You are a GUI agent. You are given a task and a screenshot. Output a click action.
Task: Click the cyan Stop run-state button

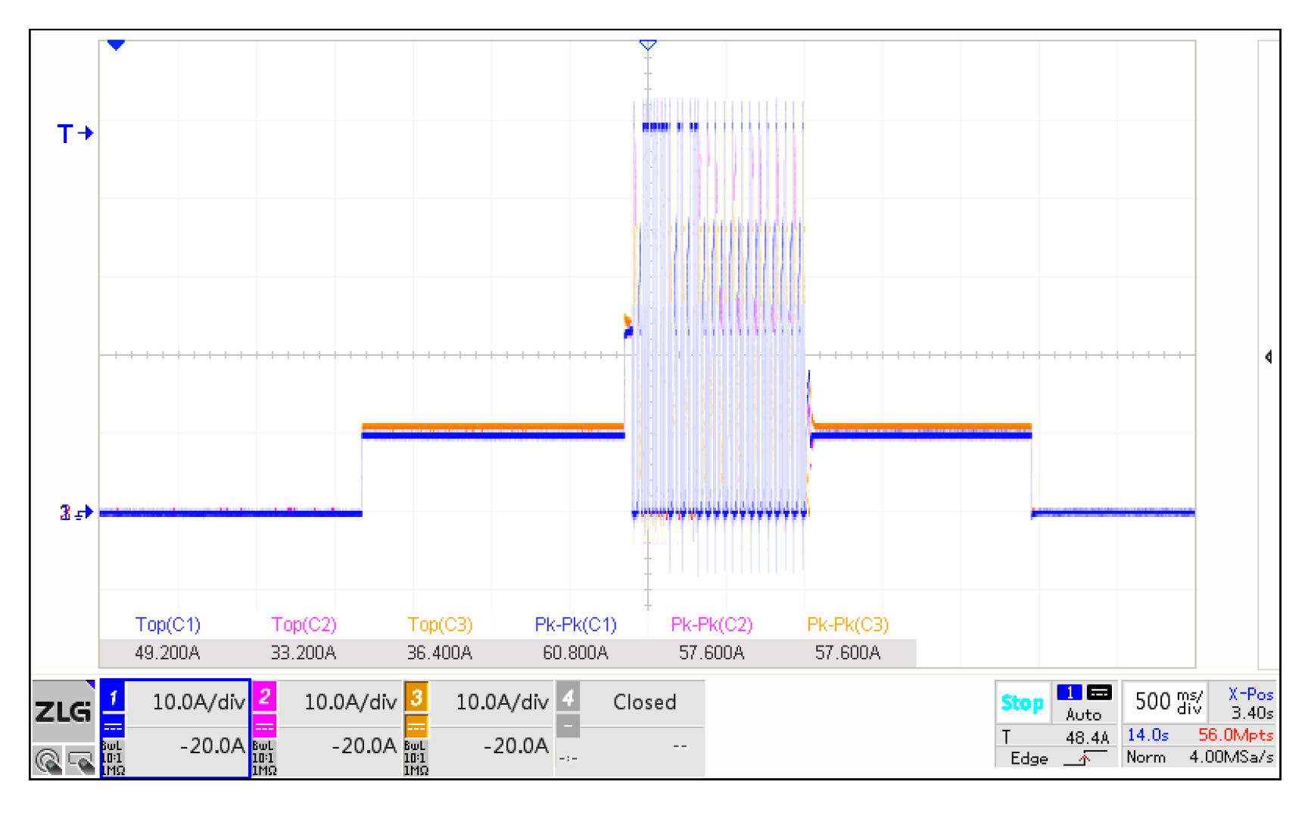click(x=1022, y=703)
